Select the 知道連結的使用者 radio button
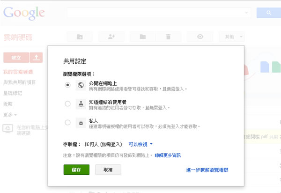This screenshot has height=193, width=281. click(67, 104)
